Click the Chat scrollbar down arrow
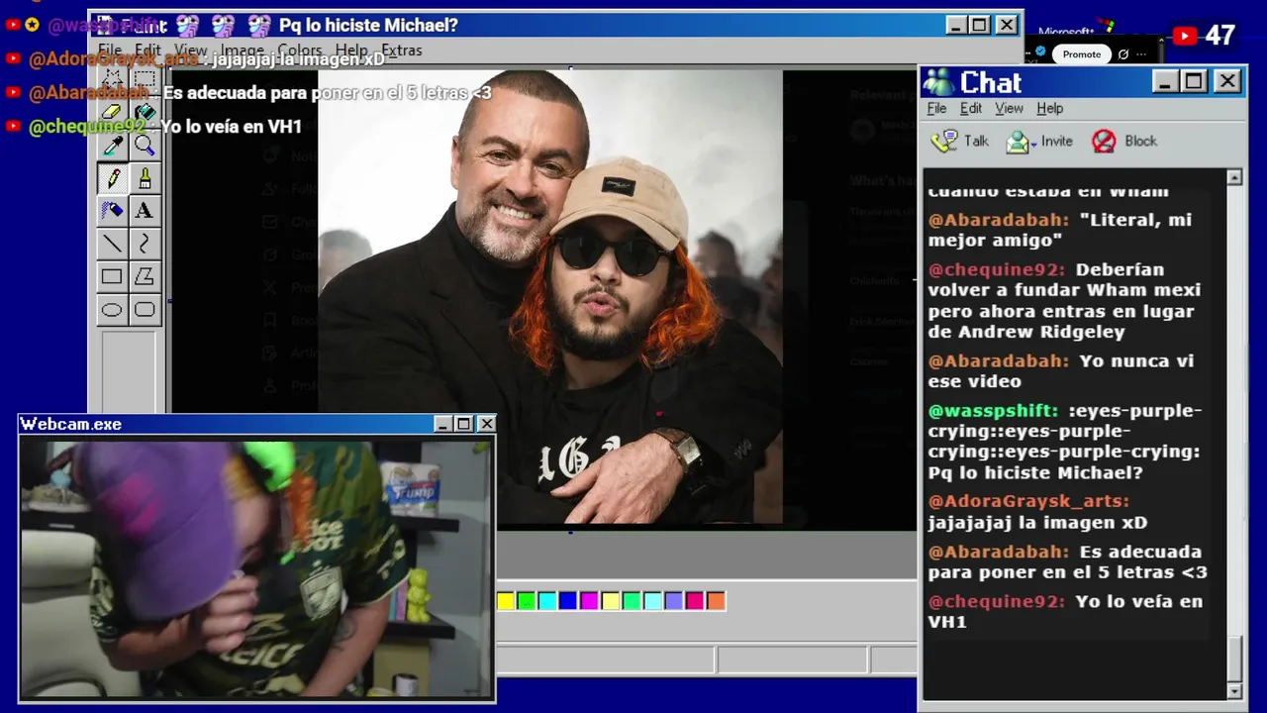The image size is (1267, 713). tap(1234, 690)
